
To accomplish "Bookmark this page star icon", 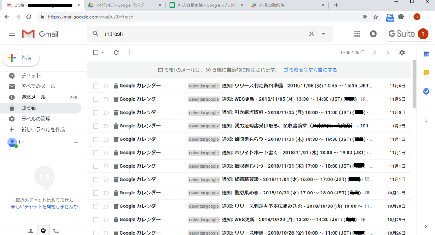I will point(376,17).
